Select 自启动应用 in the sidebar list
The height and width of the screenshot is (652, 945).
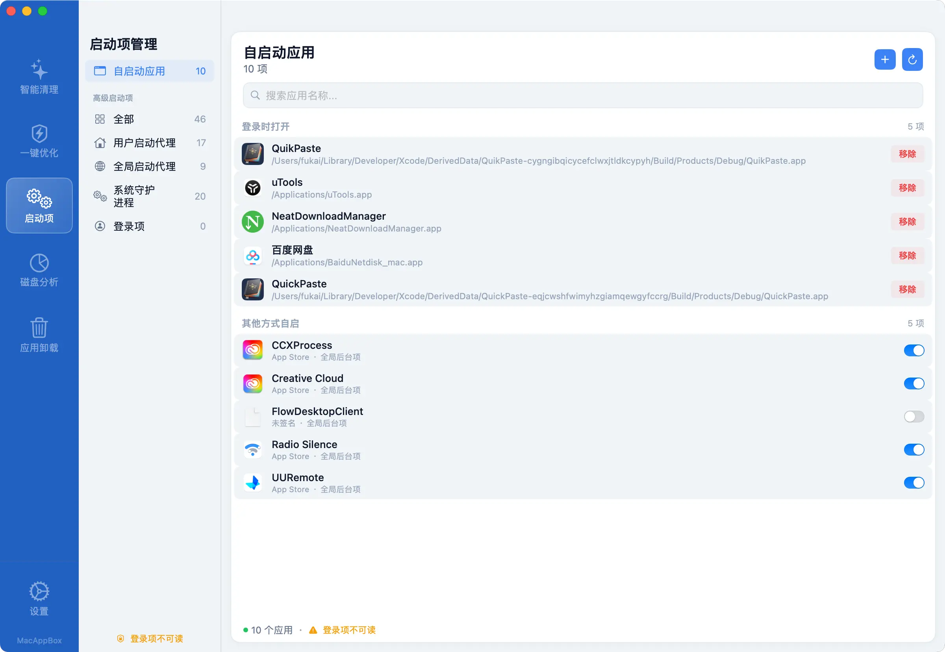(150, 71)
